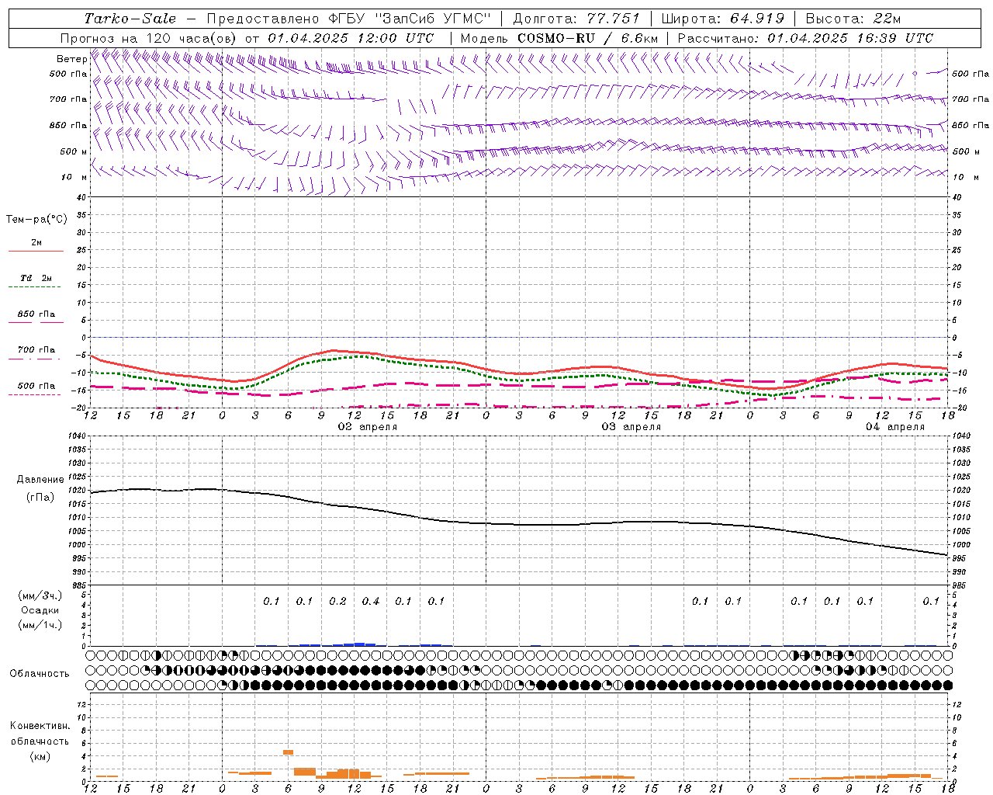Select the 04 апреля date label
The height and width of the screenshot is (795, 993).
[x=894, y=427]
